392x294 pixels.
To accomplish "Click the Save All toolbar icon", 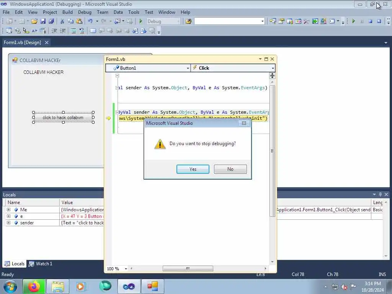I will tap(51, 21).
